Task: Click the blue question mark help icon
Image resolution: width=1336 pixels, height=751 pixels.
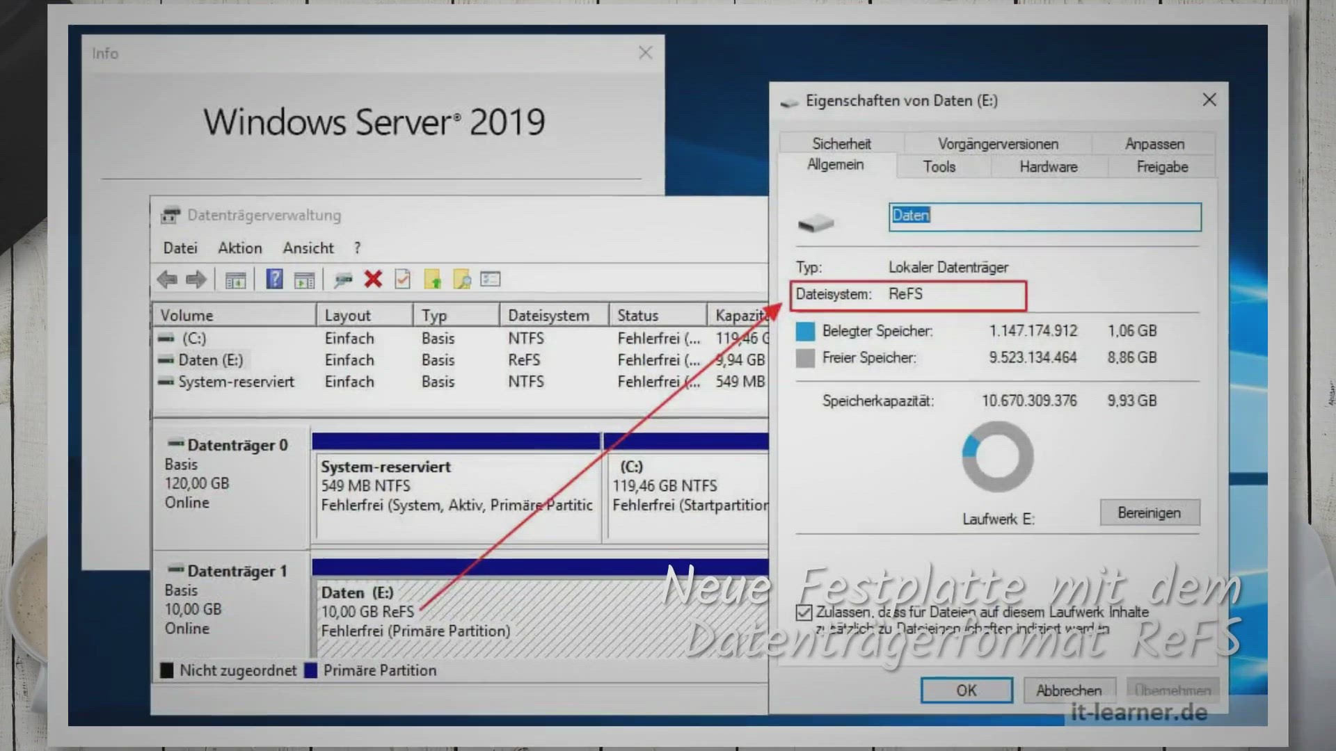Action: click(274, 280)
